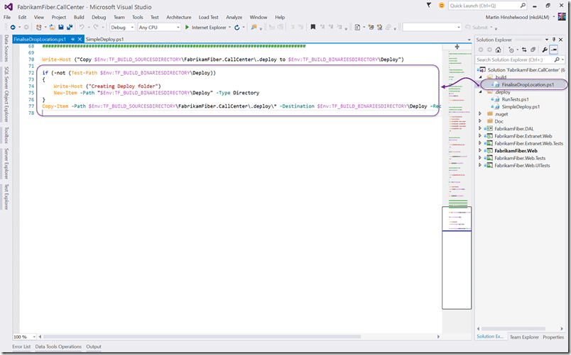The height and width of the screenshot is (355, 571).
Task: Expand the .nuget folder node
Action: tap(480, 114)
